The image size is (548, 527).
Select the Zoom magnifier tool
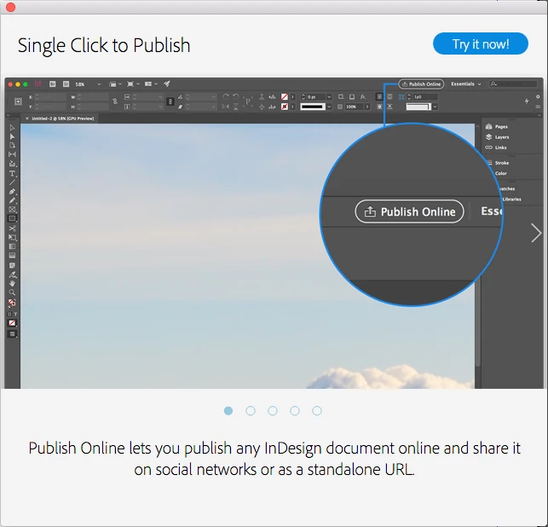12,292
